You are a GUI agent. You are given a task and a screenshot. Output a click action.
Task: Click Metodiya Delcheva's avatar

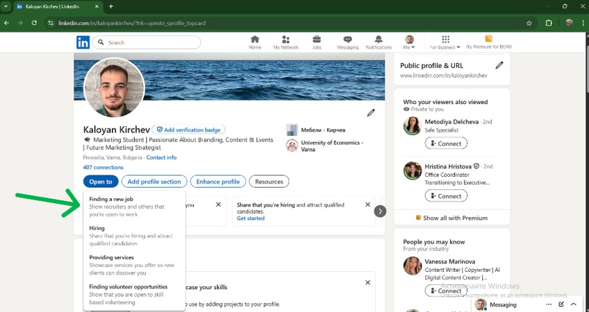[x=412, y=126]
